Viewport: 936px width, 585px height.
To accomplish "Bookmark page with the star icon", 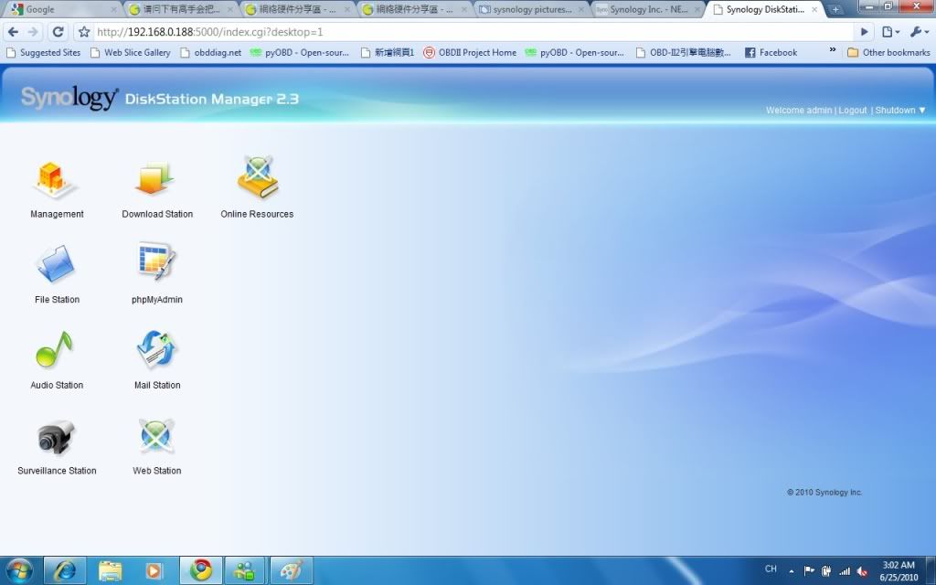I will [x=84, y=31].
